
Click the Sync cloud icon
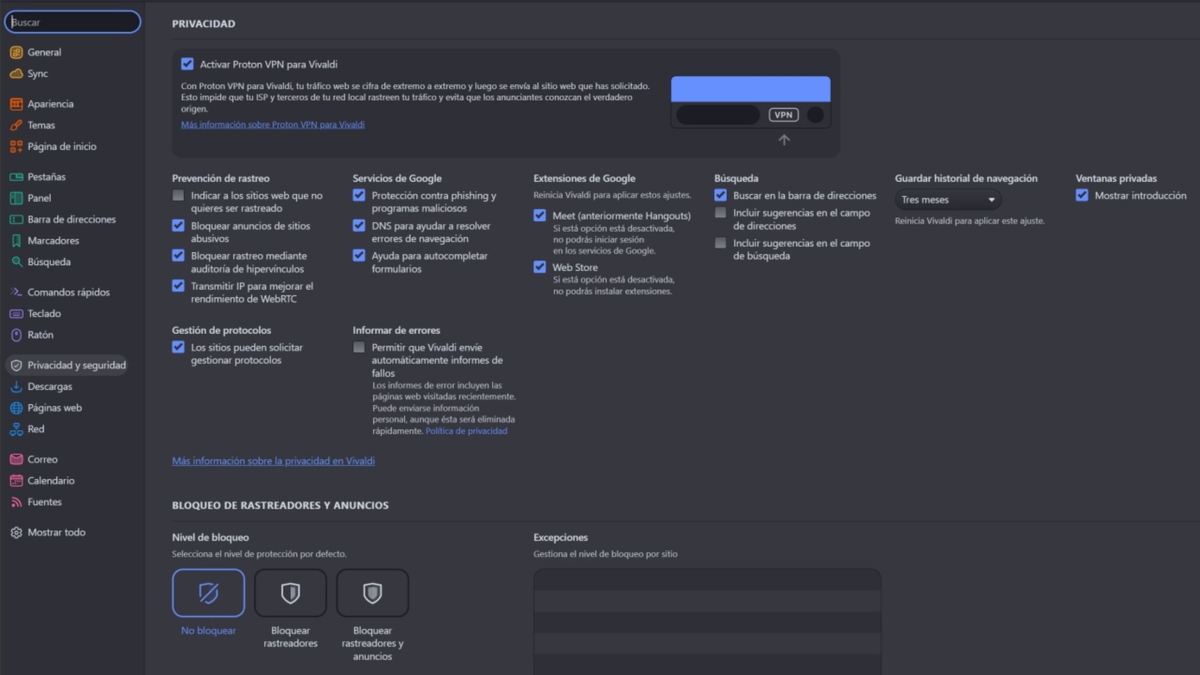(16, 74)
